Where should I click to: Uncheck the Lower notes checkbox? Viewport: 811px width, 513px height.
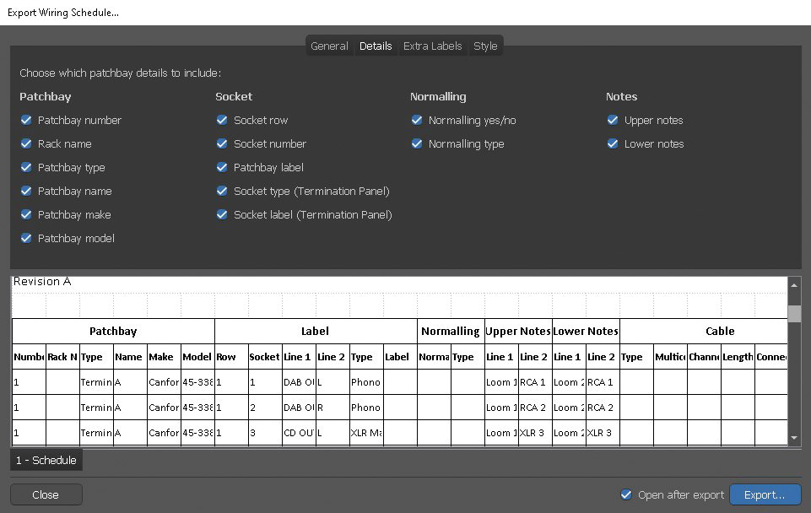coord(613,144)
